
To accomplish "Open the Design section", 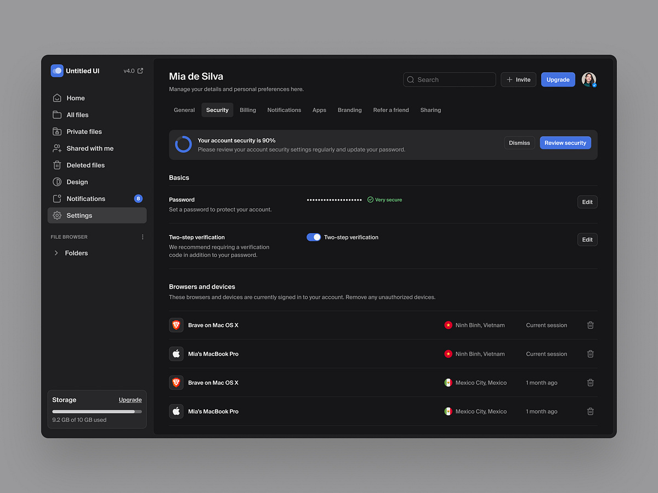I will (x=77, y=181).
